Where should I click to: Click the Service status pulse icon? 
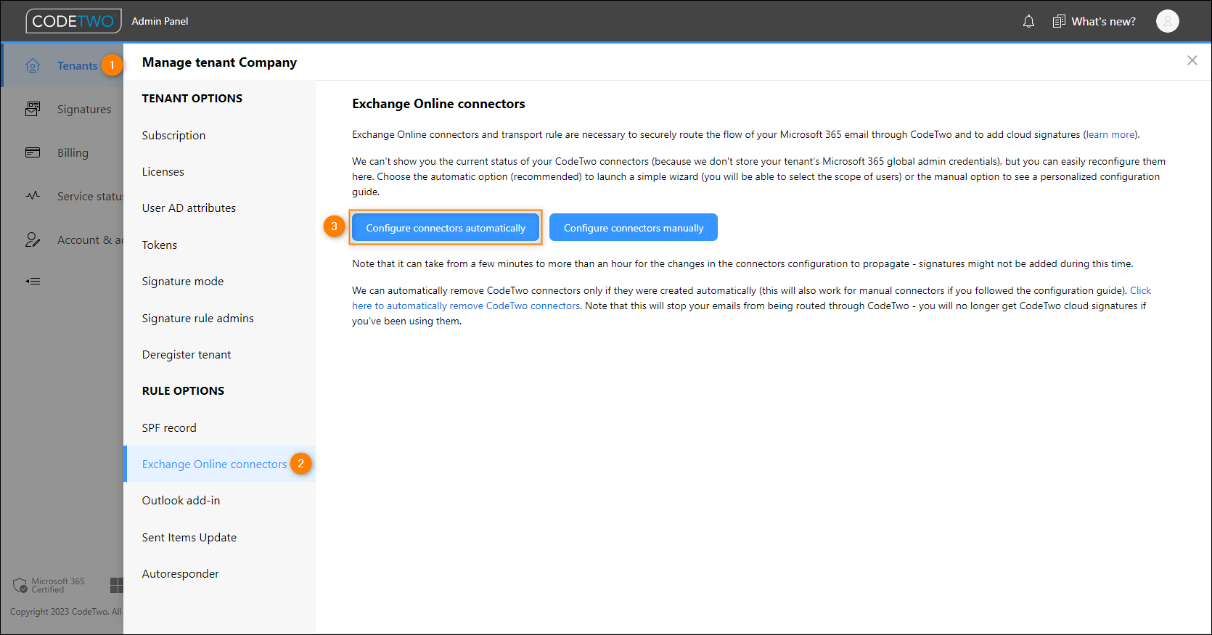tap(33, 196)
